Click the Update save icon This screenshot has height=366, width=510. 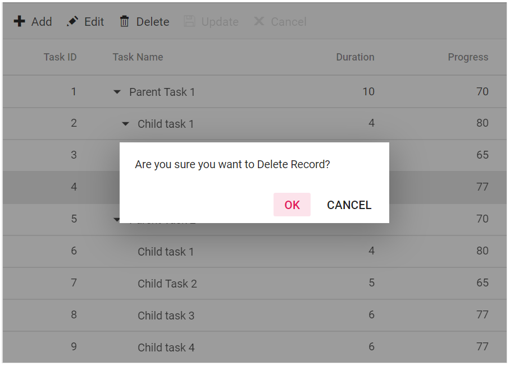[x=190, y=21]
